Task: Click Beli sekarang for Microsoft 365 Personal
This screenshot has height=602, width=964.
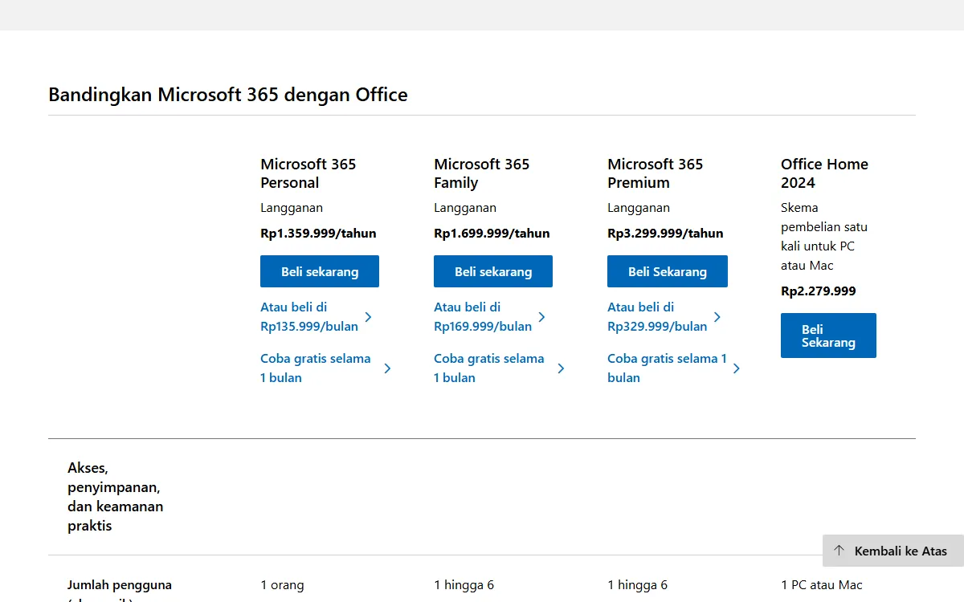Action: pyautogui.click(x=320, y=271)
